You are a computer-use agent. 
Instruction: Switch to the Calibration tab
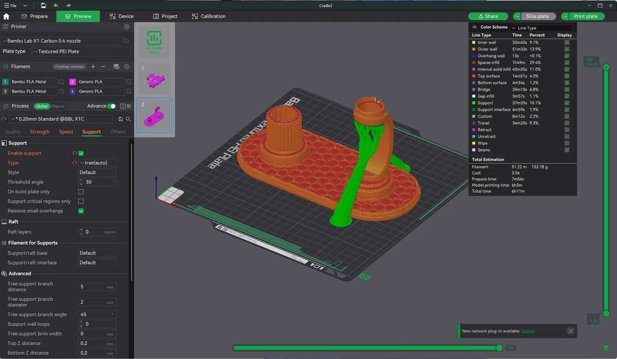pyautogui.click(x=209, y=16)
